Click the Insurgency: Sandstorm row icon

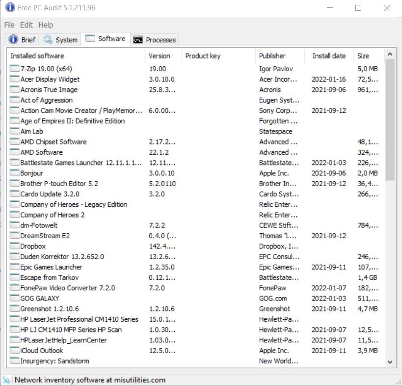[x=14, y=361]
